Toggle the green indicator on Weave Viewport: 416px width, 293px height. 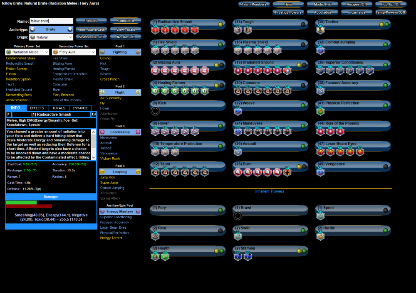click(303, 106)
